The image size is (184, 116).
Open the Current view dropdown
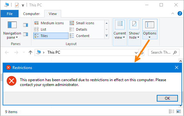(120, 32)
